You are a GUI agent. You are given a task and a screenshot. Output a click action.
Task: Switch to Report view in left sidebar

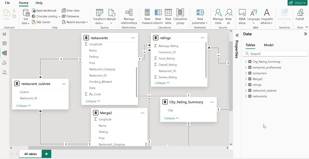4,34
